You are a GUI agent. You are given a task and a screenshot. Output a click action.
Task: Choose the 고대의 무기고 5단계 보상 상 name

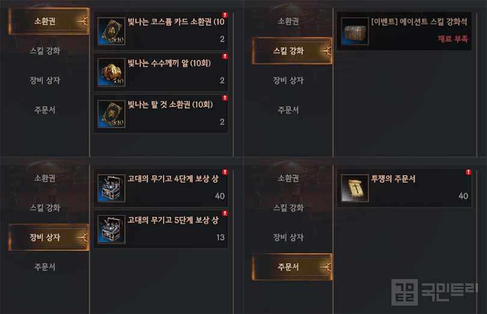(x=173, y=220)
